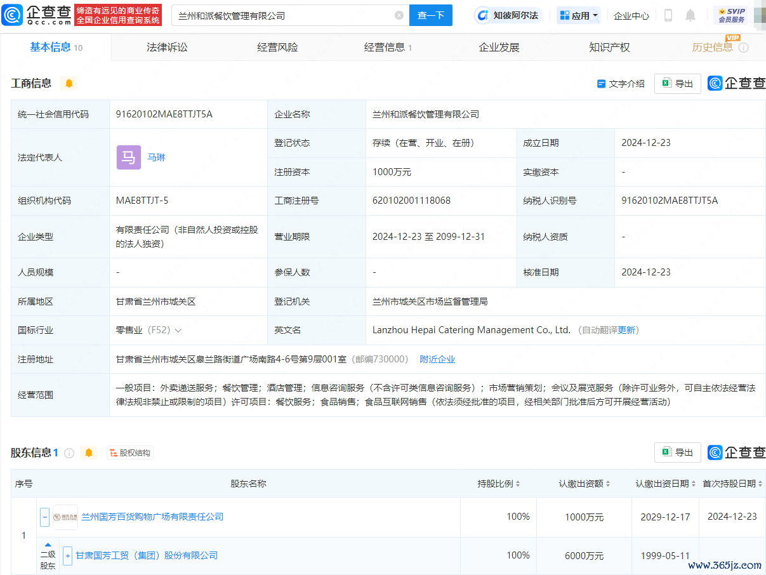The height and width of the screenshot is (575, 766).
Task: Collapse the 兰州国芳百货购物广场 shareholder row
Action: tap(44, 517)
